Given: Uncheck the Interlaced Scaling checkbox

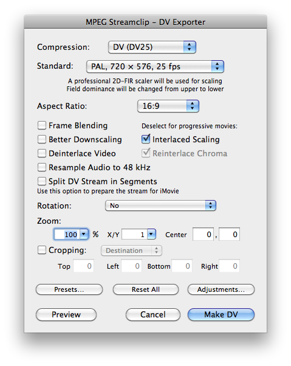Looking at the screenshot, I should tap(146, 139).
